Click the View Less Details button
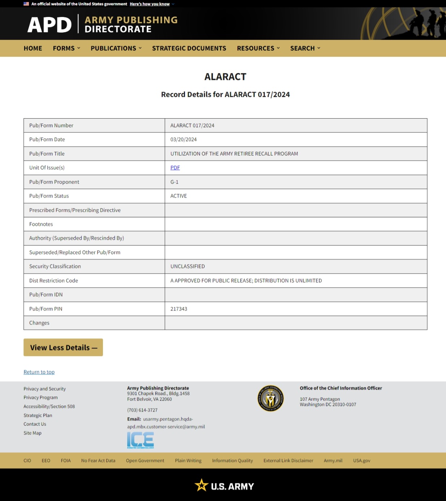446x501 pixels. 63,347
